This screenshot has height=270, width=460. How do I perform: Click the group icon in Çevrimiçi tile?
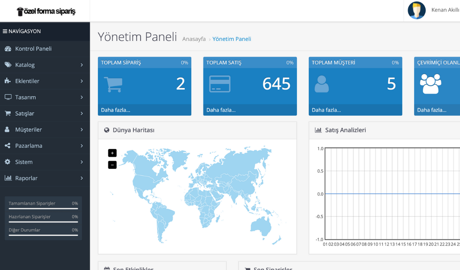[430, 84]
